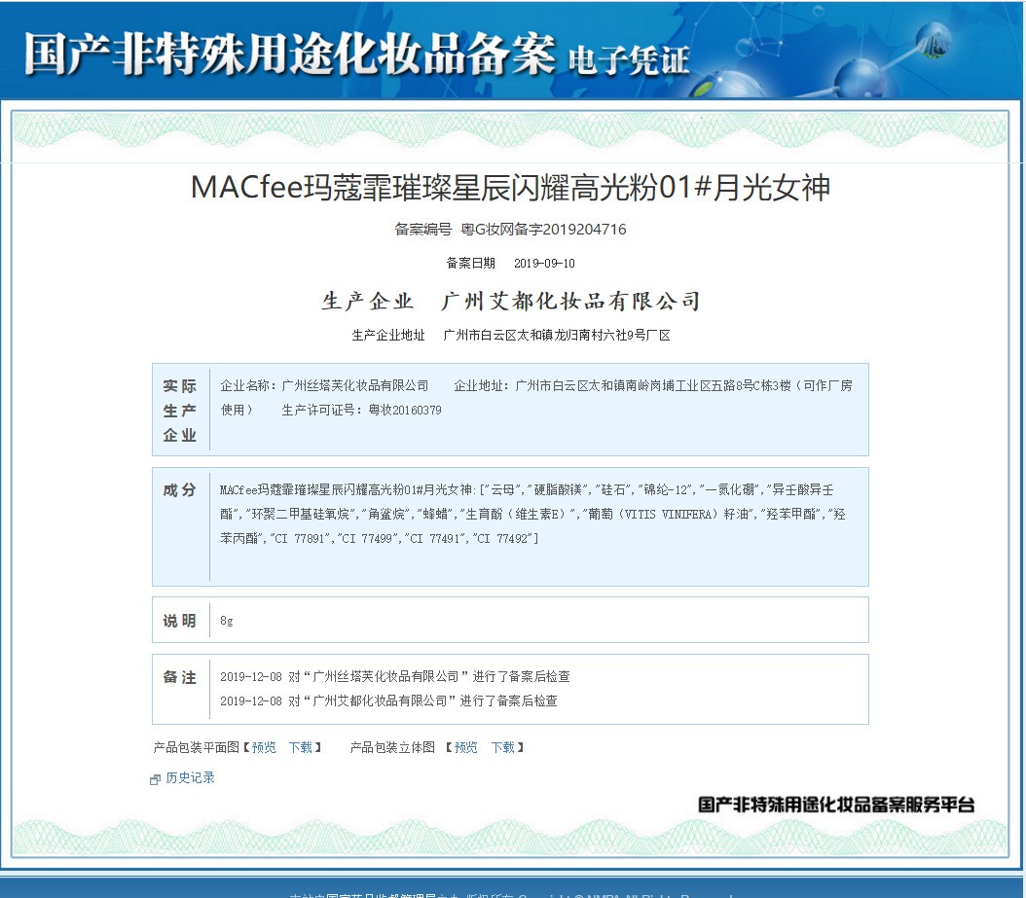Click the product title MACfee玛蔻霏 高光粉

510,188
